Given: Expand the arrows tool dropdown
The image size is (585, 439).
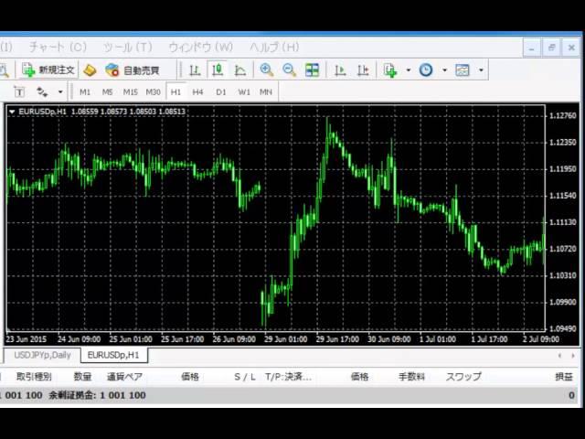Looking at the screenshot, I should click(60, 91).
